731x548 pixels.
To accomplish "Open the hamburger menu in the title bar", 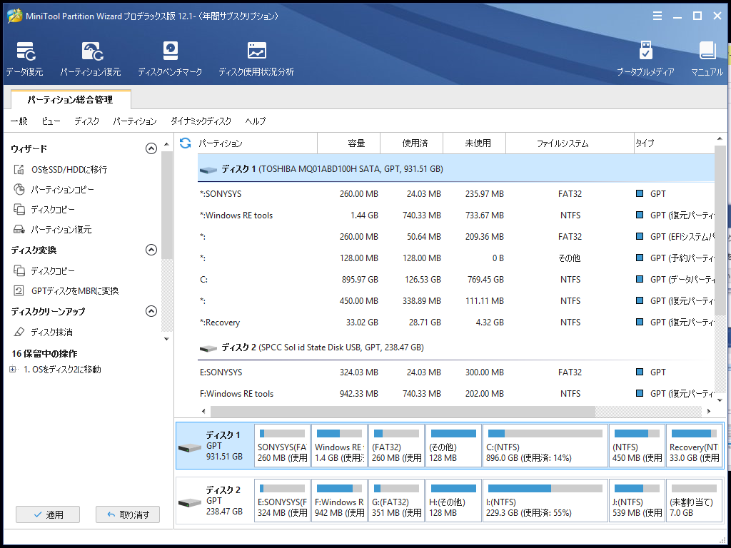I will click(x=657, y=16).
